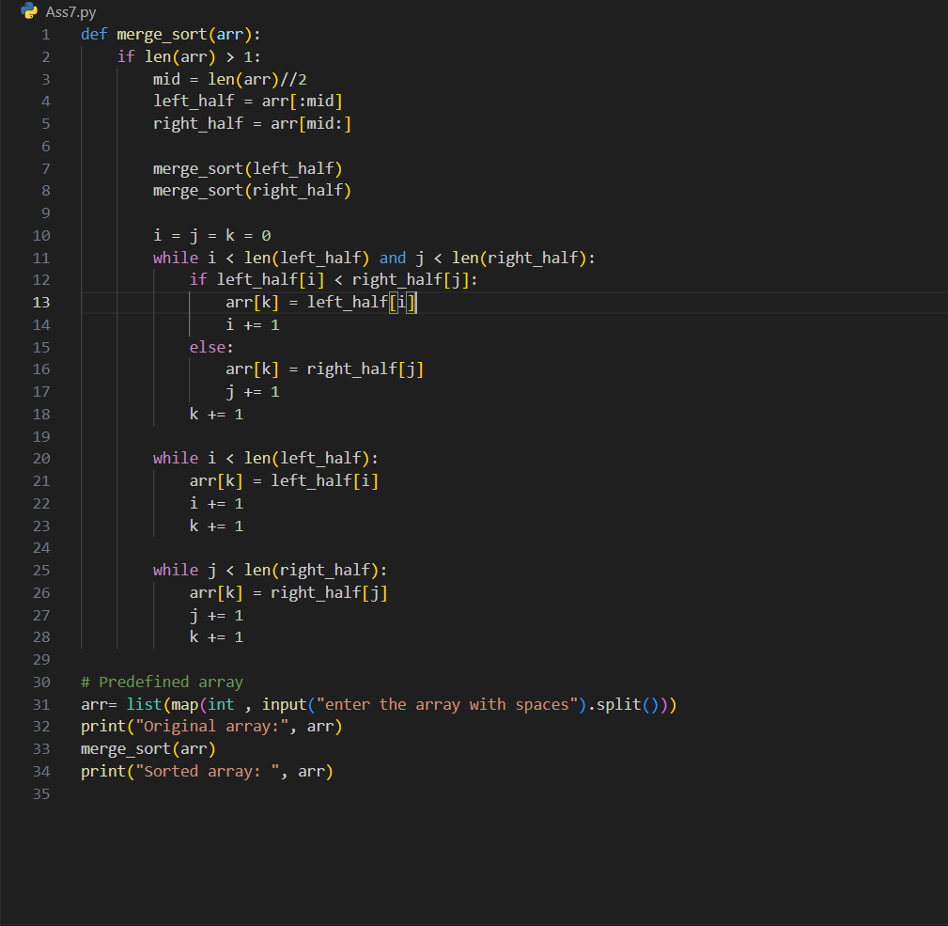Select the word mid on line 3

(165, 79)
